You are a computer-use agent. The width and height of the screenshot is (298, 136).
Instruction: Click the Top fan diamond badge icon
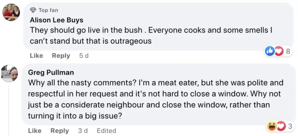pyautogui.click(x=33, y=10)
